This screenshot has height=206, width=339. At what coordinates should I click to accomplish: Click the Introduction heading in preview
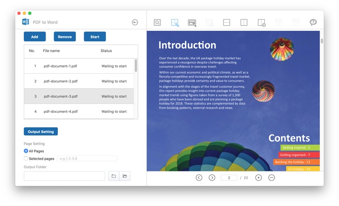[187, 45]
